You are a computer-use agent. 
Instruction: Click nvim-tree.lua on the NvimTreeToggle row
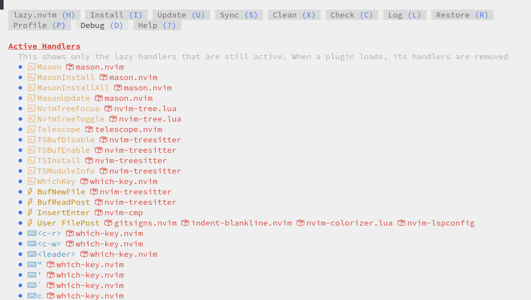point(150,119)
